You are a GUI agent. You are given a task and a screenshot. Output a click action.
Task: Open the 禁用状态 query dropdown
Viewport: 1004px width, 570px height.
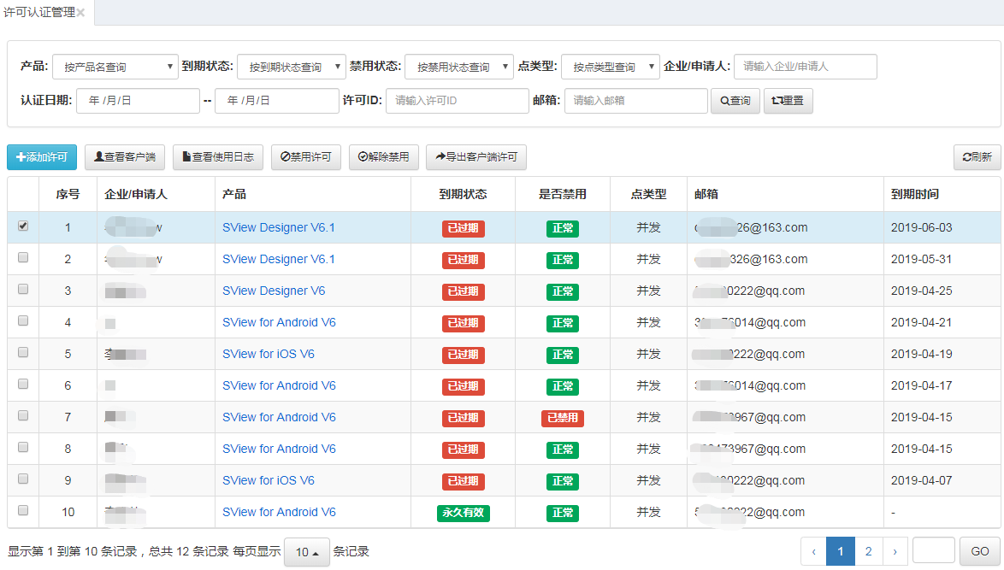tap(459, 67)
